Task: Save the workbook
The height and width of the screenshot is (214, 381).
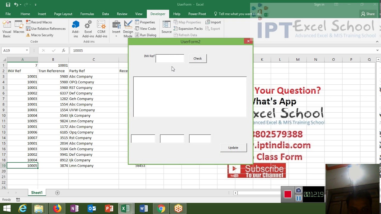Action: point(8,4)
